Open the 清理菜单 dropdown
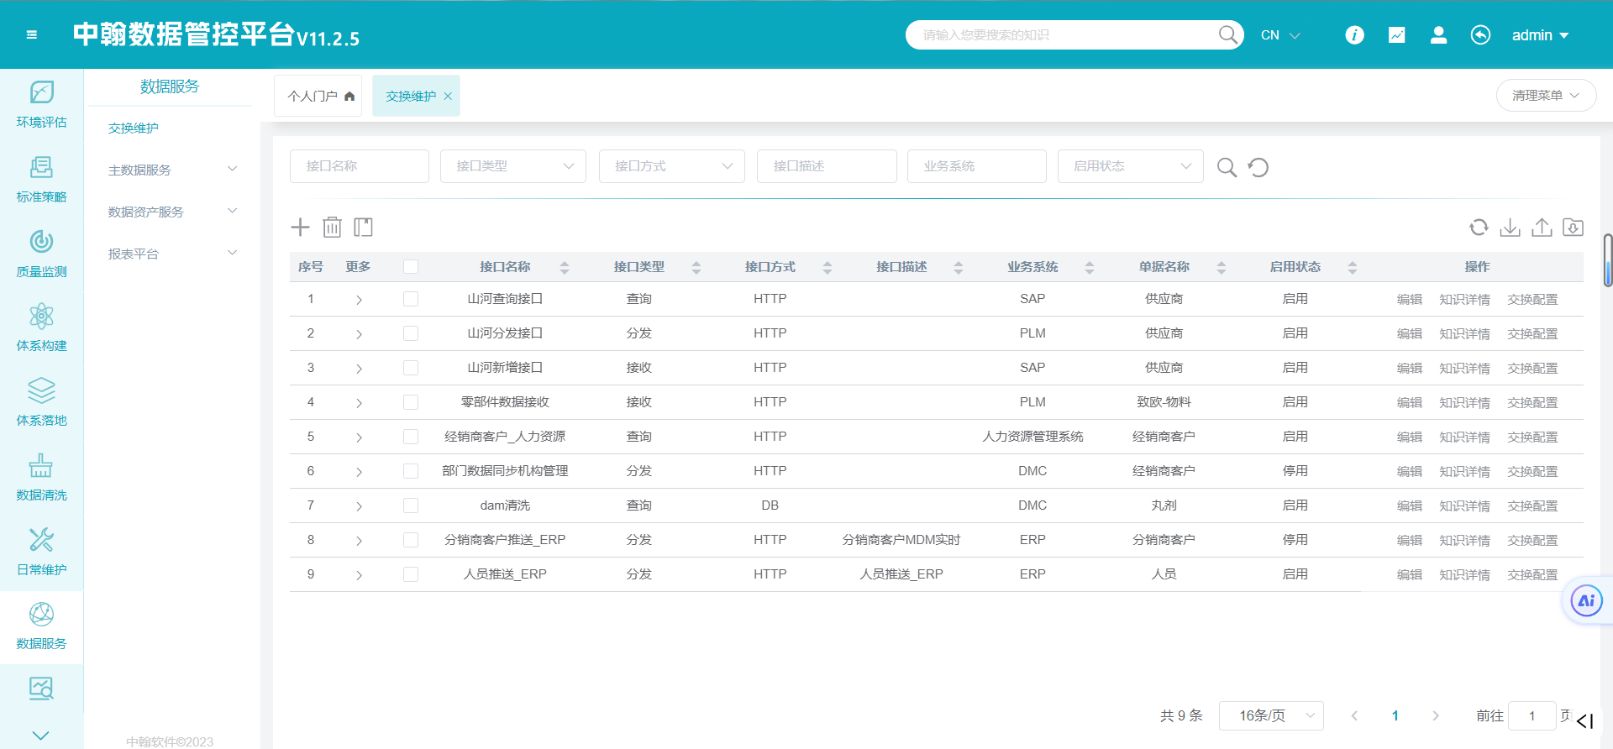This screenshot has height=749, width=1613. click(x=1547, y=96)
